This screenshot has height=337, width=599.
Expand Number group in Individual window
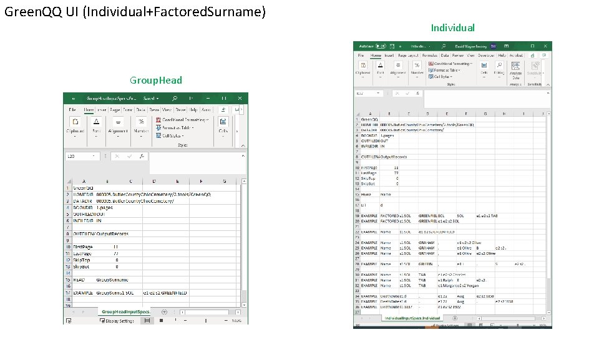pyautogui.click(x=417, y=77)
